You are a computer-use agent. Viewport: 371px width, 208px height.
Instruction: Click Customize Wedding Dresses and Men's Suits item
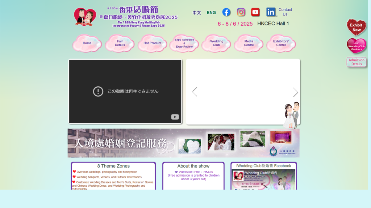coord(113,185)
